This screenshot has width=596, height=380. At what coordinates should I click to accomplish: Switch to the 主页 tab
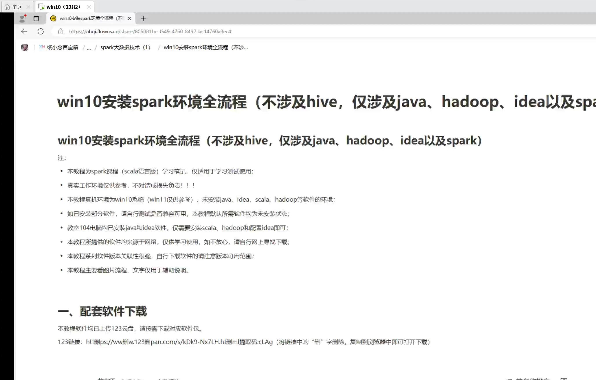tap(14, 6)
